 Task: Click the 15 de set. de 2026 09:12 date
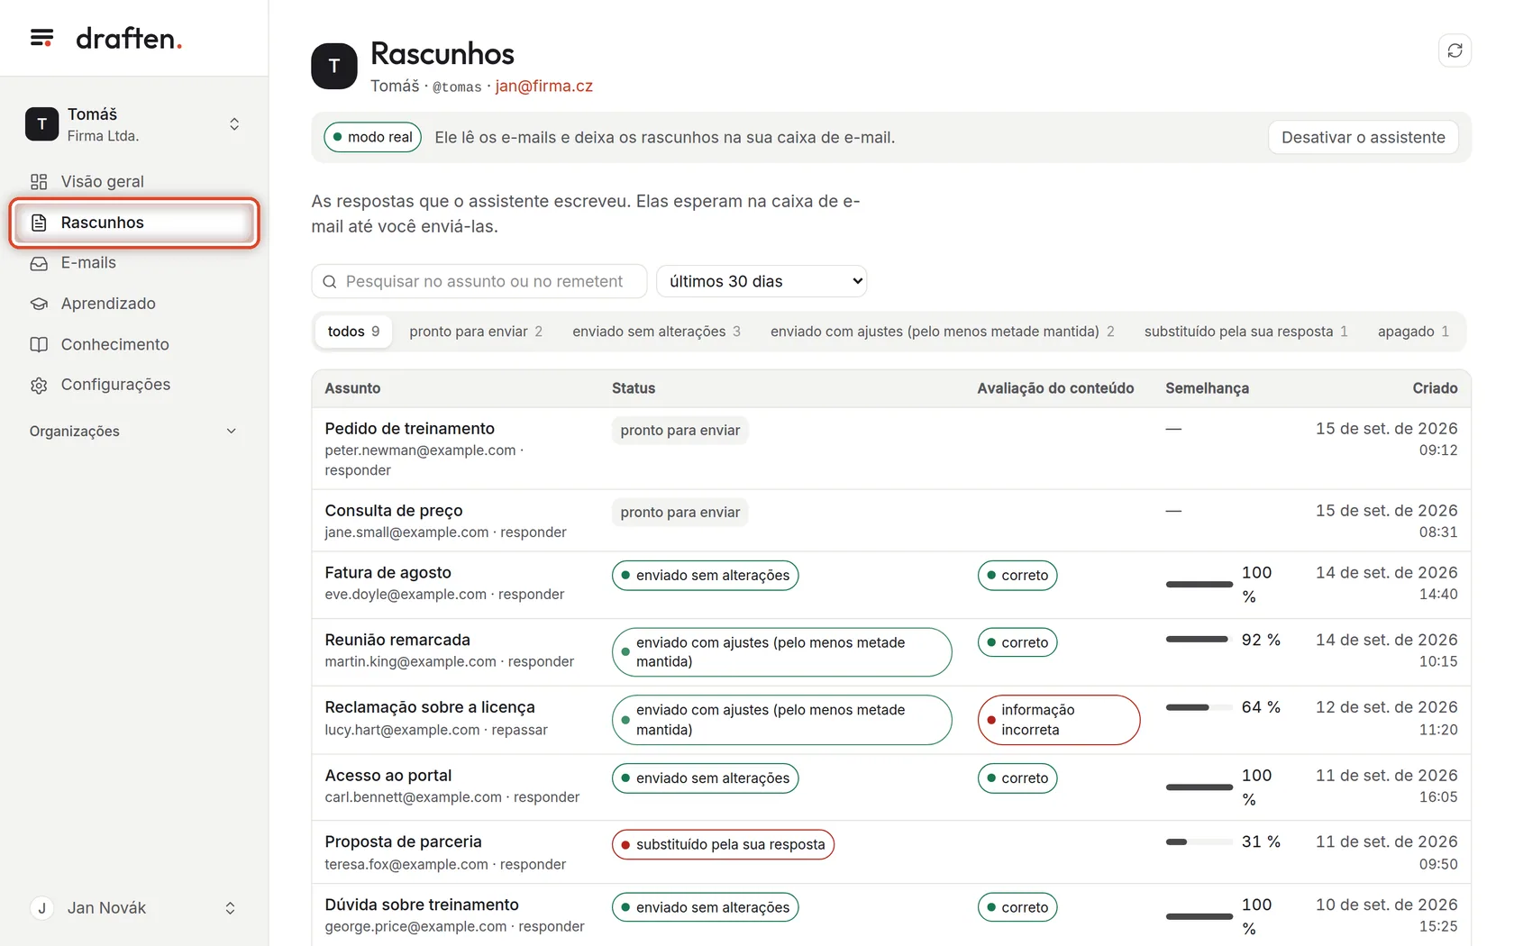[1386, 439]
